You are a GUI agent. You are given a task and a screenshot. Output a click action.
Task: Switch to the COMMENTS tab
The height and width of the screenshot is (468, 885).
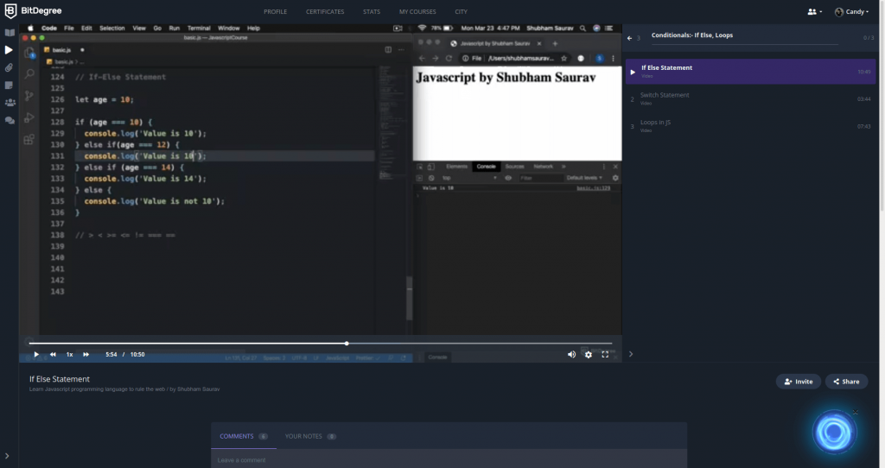pyautogui.click(x=243, y=436)
